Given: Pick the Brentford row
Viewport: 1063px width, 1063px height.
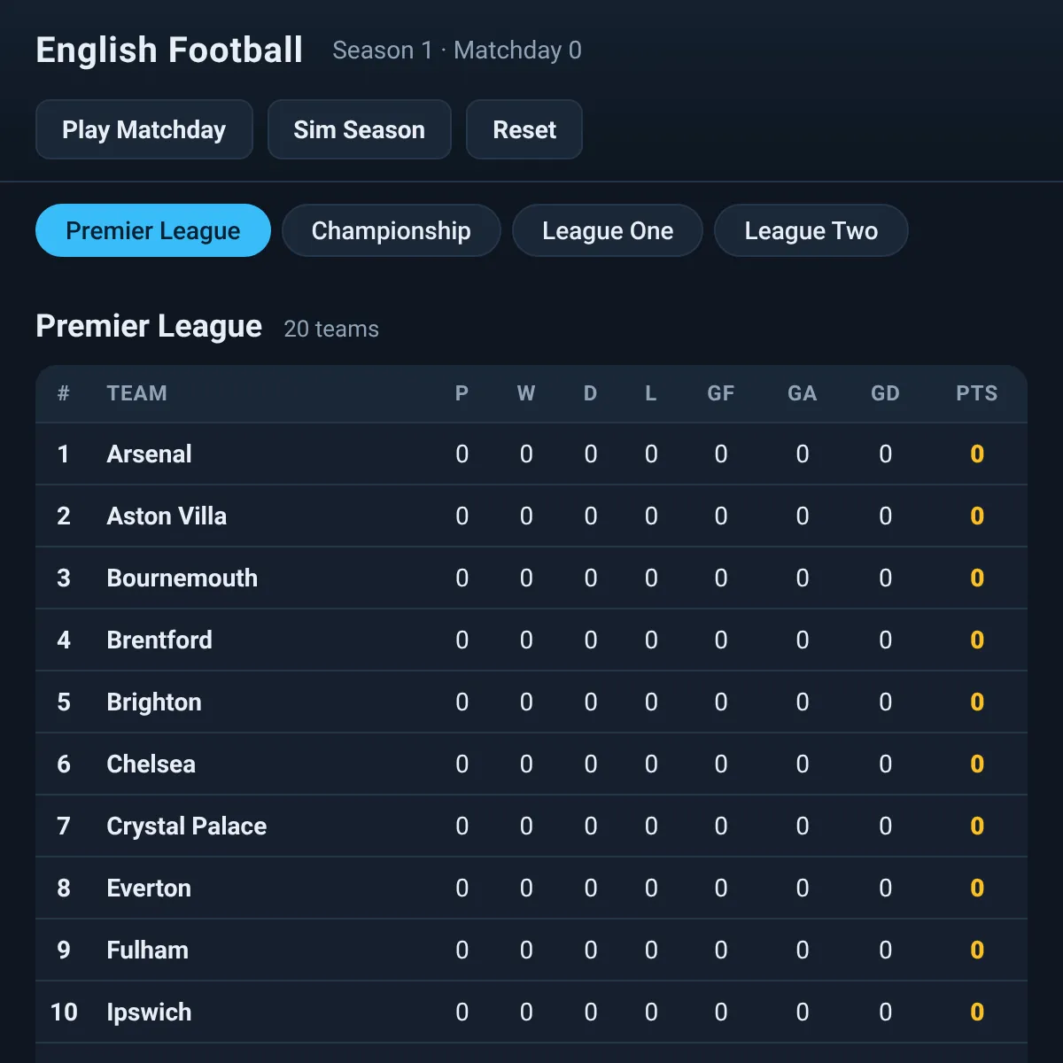Looking at the screenshot, I should tap(531, 640).
